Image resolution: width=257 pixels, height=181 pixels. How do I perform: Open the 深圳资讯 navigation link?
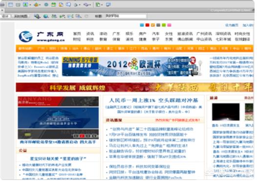(x=223, y=34)
